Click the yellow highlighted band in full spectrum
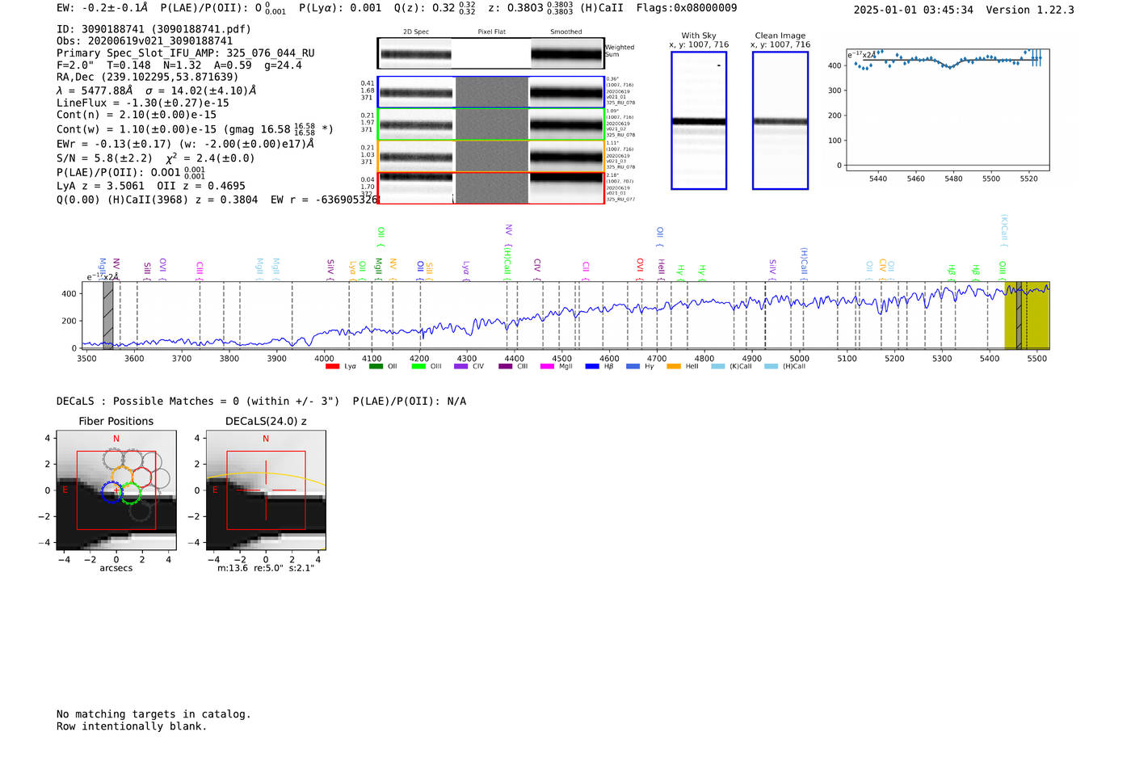1131x770 pixels. [x=1027, y=316]
